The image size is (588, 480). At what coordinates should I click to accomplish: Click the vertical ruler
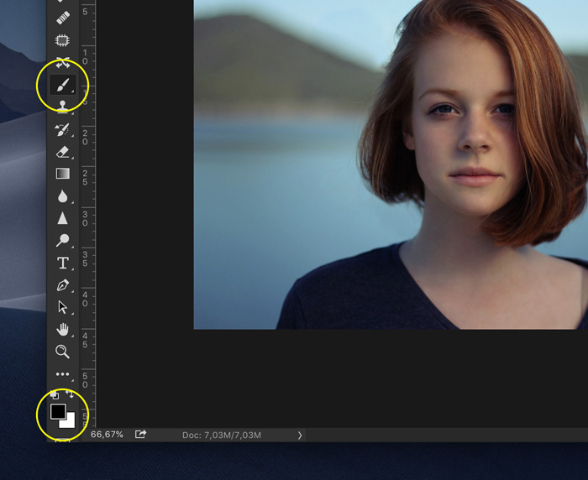(88, 214)
